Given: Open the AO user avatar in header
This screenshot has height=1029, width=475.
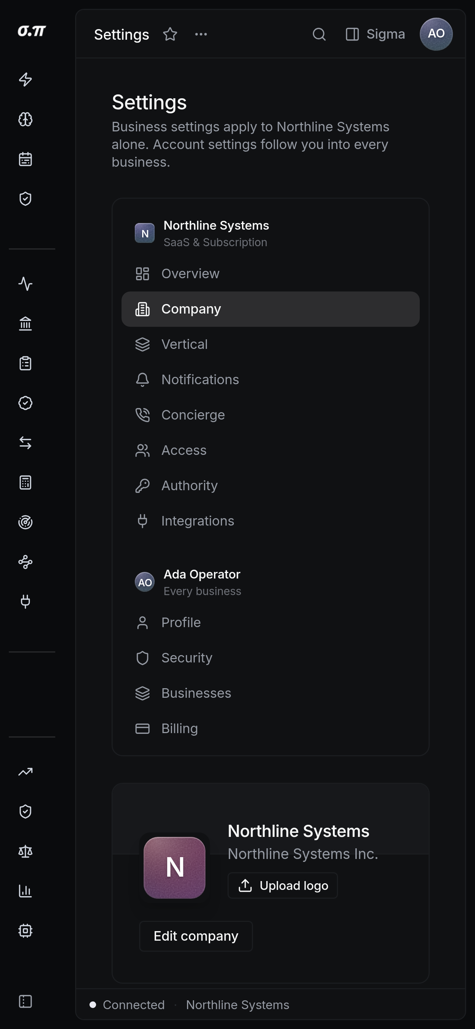Looking at the screenshot, I should (x=436, y=34).
